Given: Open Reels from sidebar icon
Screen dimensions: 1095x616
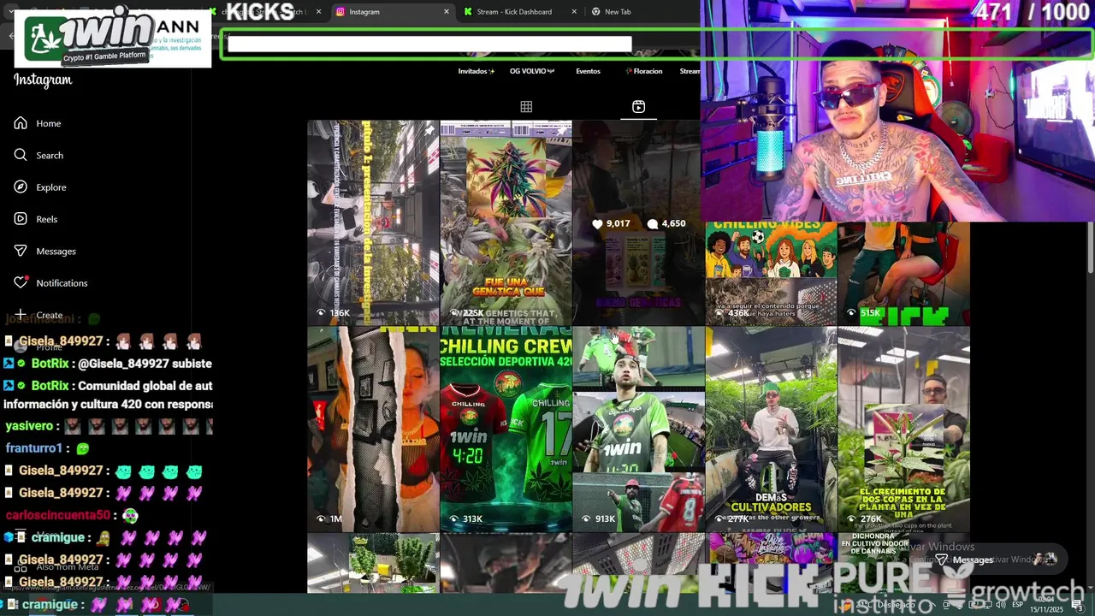Looking at the screenshot, I should pos(21,218).
